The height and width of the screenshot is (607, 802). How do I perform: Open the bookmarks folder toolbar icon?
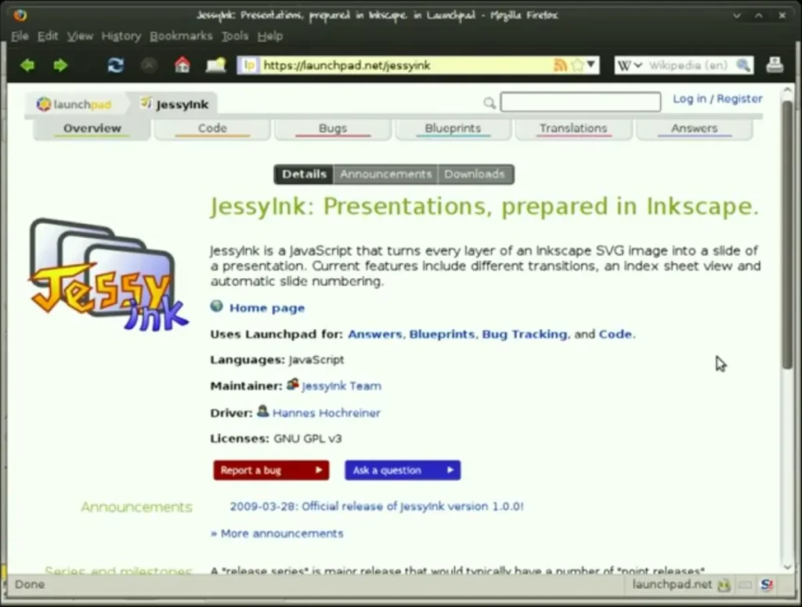coord(215,66)
